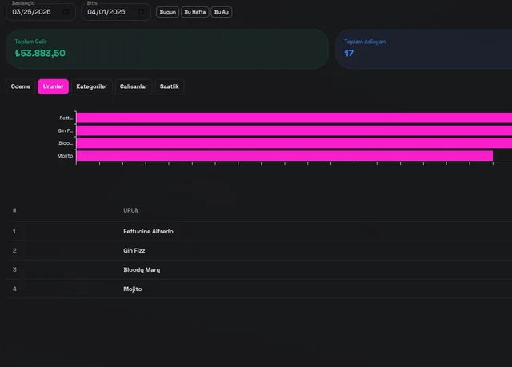
Task: Select the Bu Ay quick filter
Action: tap(222, 12)
